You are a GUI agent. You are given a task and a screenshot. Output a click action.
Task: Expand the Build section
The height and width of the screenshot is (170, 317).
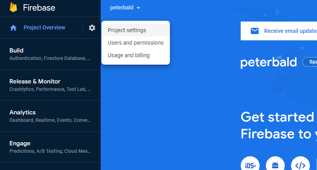click(x=50, y=54)
